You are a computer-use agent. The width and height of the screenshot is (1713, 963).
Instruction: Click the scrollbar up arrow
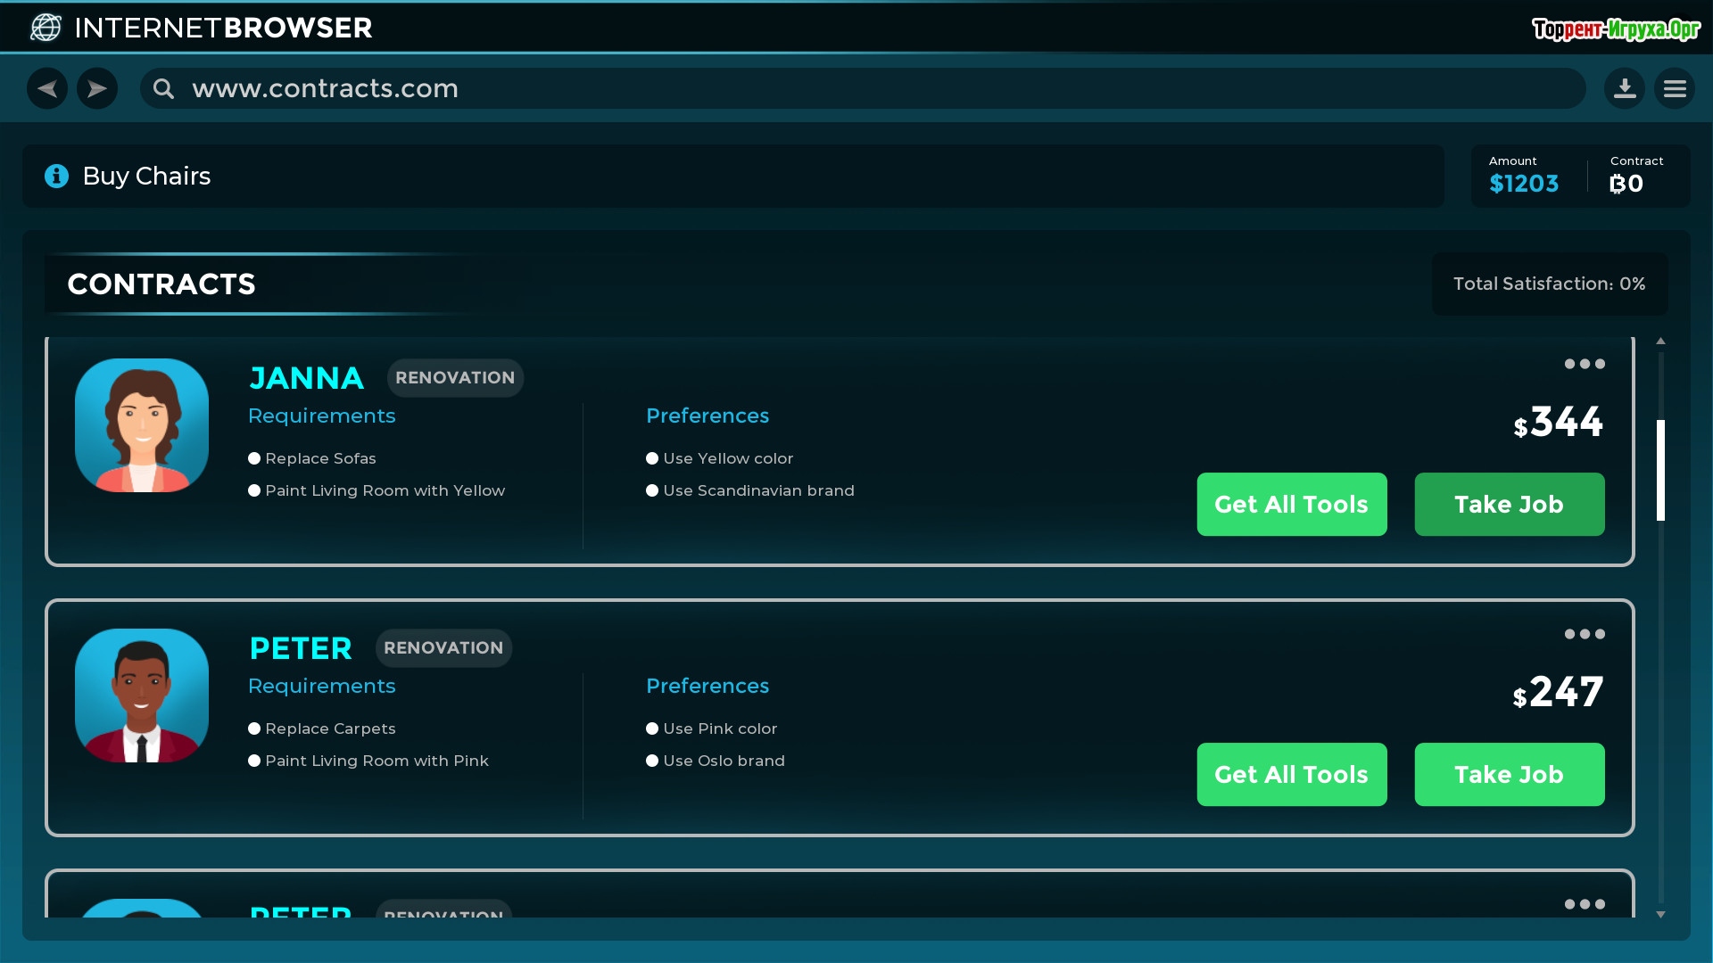pos(1660,342)
